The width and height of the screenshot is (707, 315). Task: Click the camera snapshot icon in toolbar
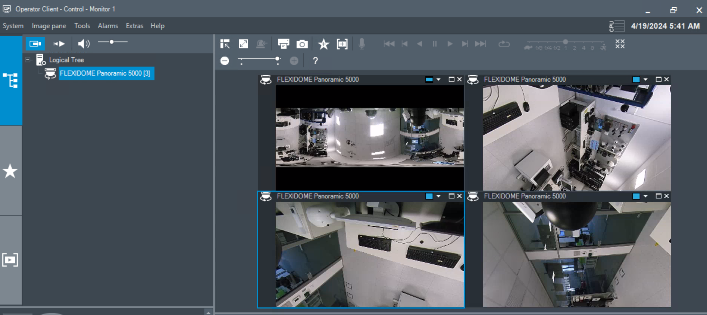302,44
